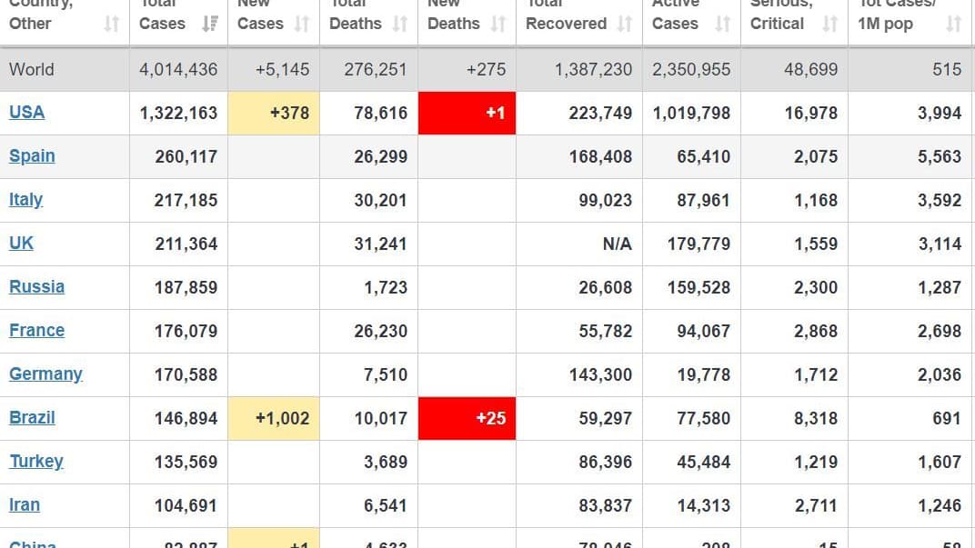The width and height of the screenshot is (975, 548).
Task: Click the Turkey link
Action: tap(36, 461)
